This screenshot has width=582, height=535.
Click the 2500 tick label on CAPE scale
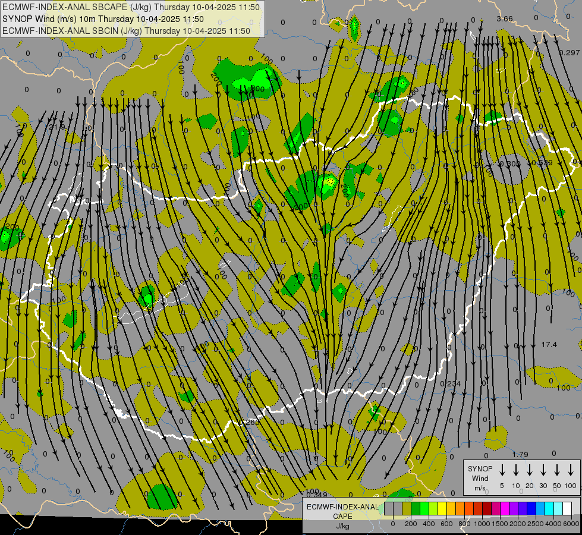point(536,524)
